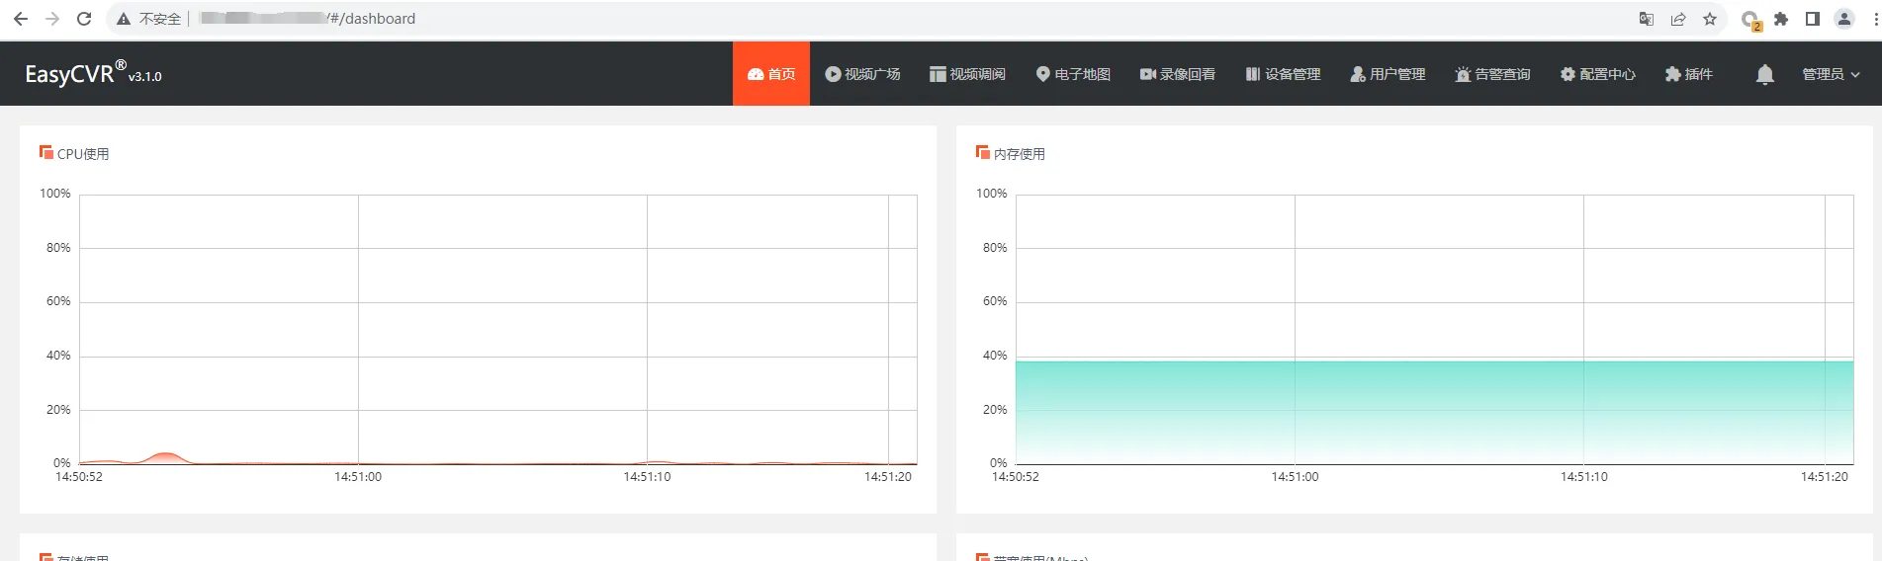Click browser back arrow button
Image resolution: width=1882 pixels, height=561 pixels.
tap(21, 19)
